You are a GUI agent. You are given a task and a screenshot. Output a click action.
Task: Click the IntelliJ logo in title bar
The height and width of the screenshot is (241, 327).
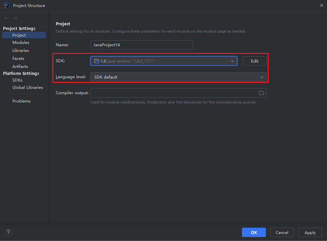point(6,5)
